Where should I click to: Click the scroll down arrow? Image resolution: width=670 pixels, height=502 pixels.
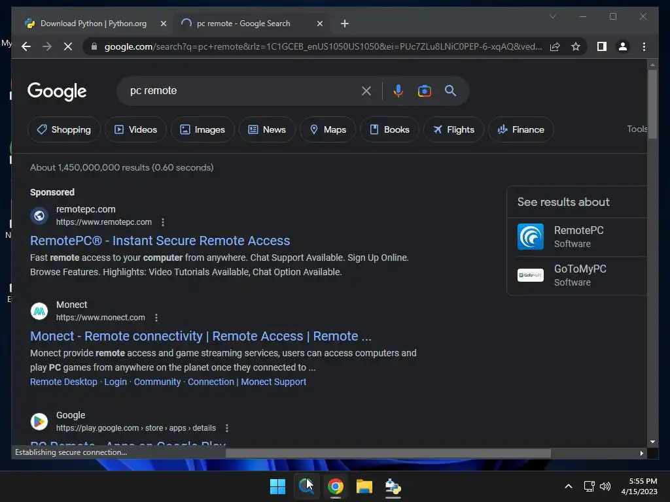[652, 443]
